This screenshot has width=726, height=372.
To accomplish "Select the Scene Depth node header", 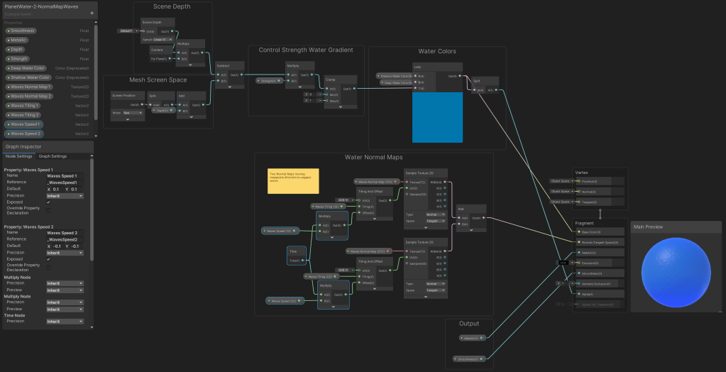I will [x=153, y=22].
